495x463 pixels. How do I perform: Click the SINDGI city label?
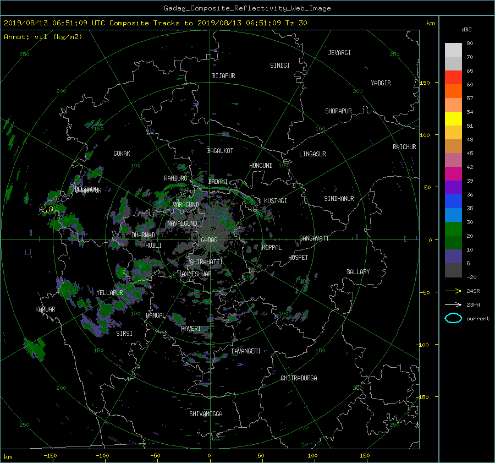pyautogui.click(x=280, y=66)
